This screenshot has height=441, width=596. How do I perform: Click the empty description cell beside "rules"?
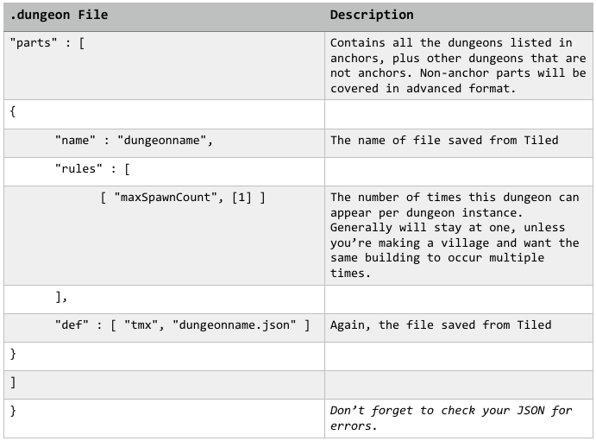(458, 168)
